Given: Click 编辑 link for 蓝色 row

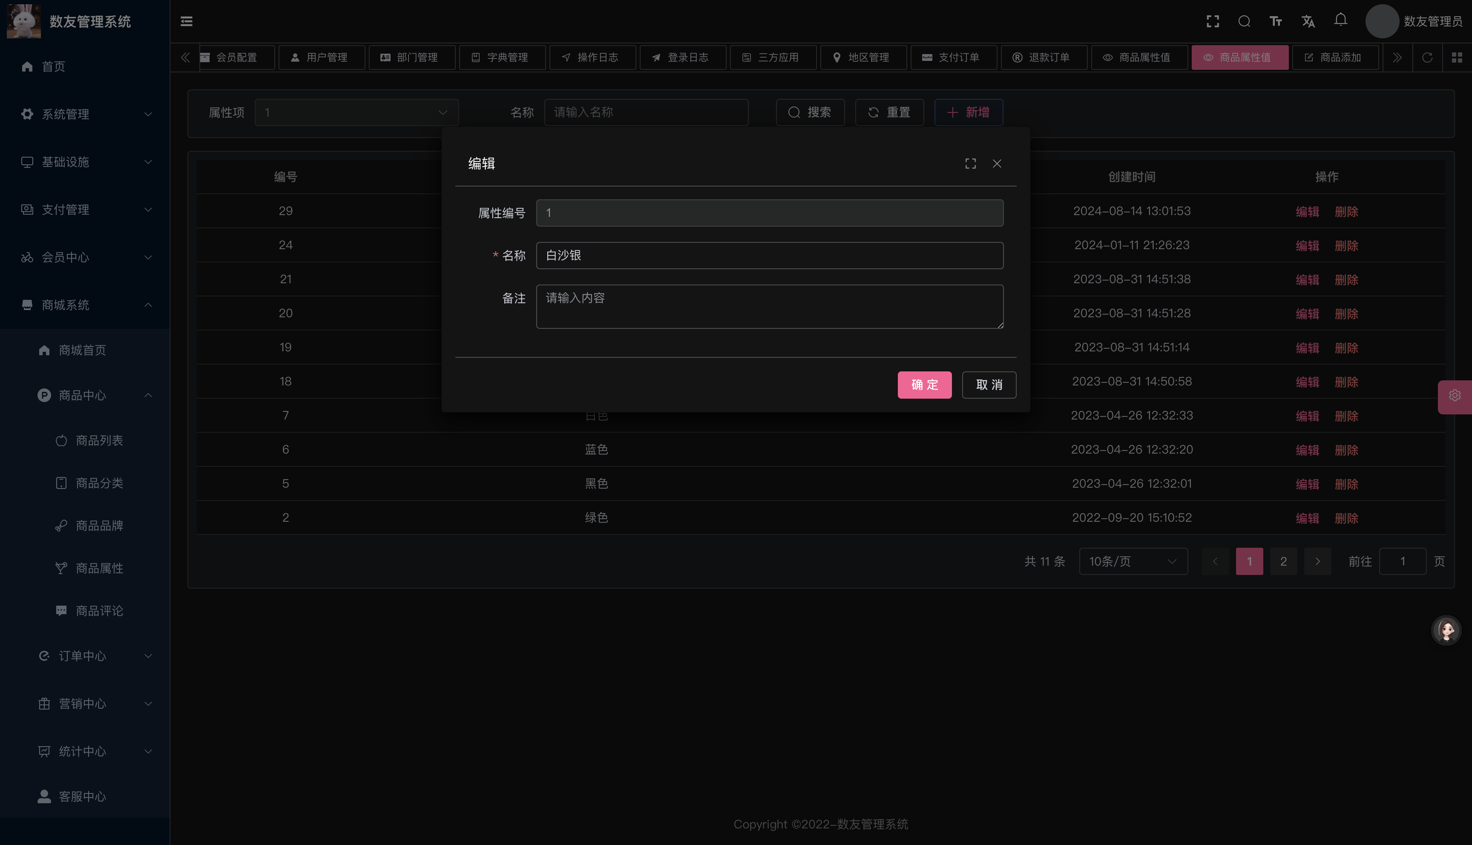Looking at the screenshot, I should coord(1307,450).
